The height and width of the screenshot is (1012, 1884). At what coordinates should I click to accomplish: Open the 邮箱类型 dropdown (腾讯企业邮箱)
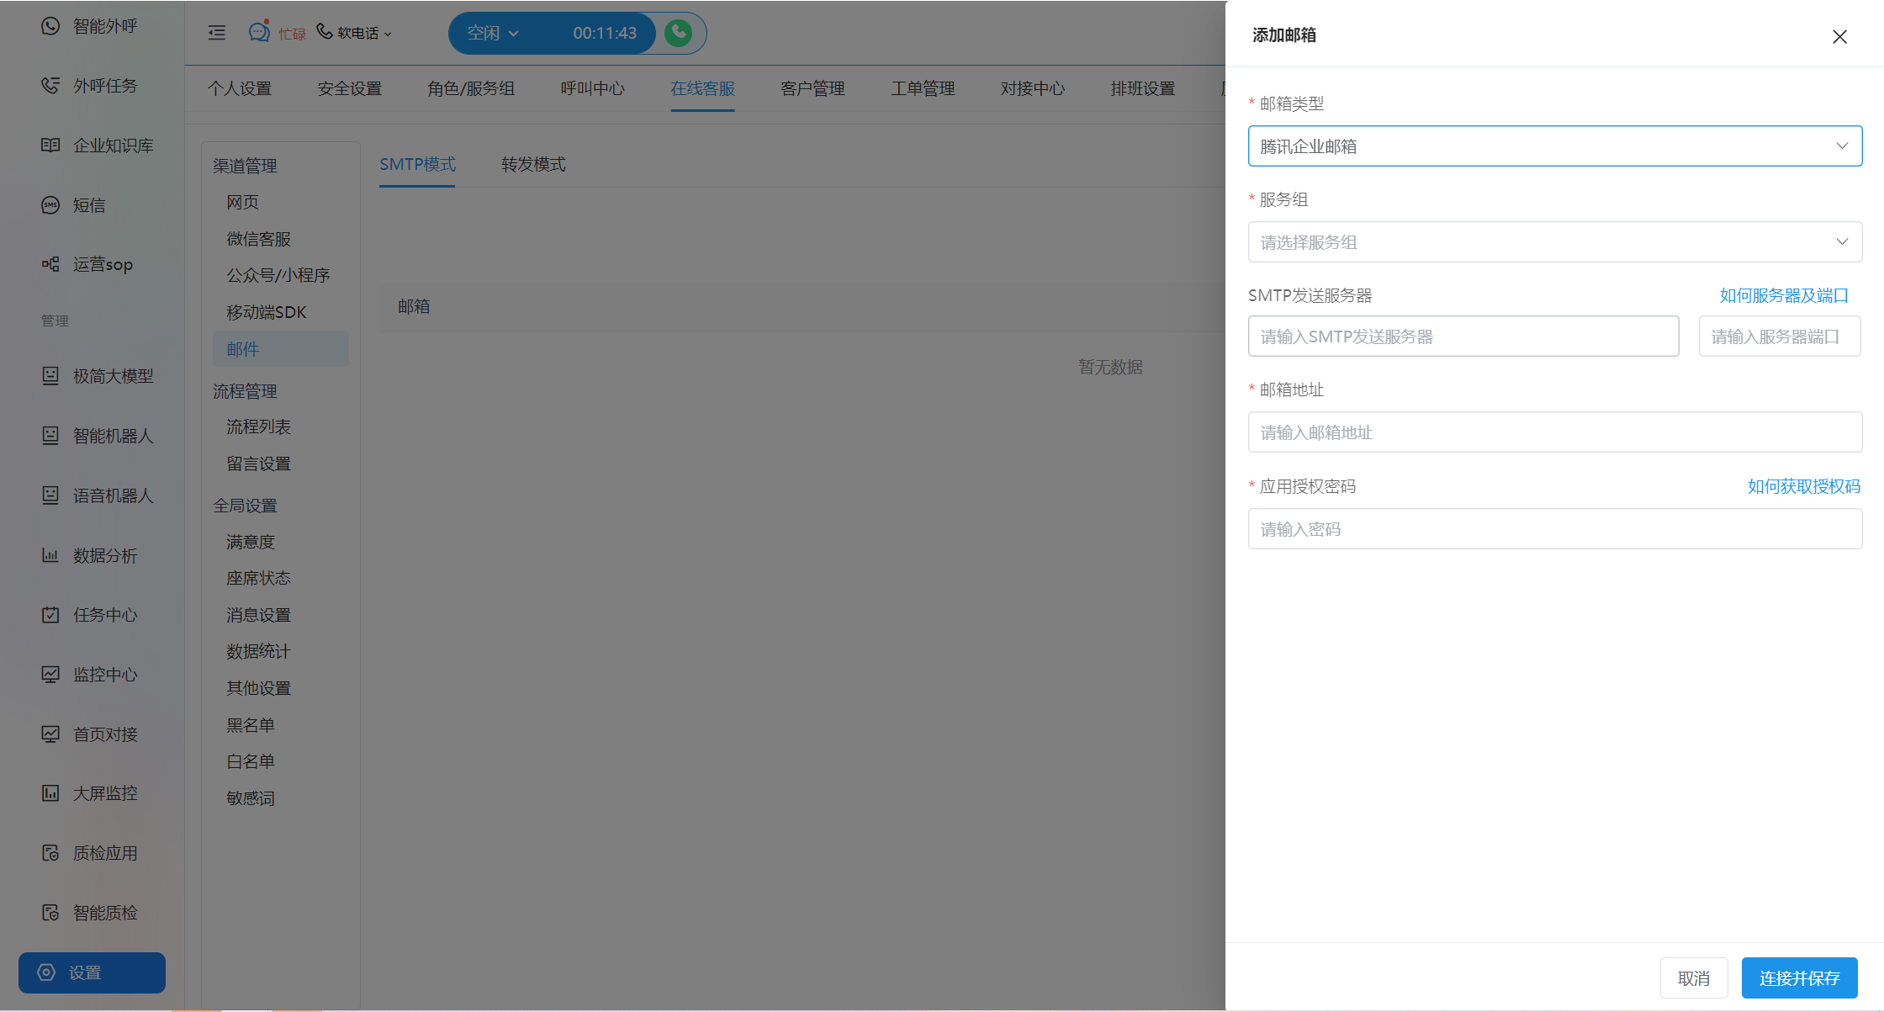(x=1554, y=146)
